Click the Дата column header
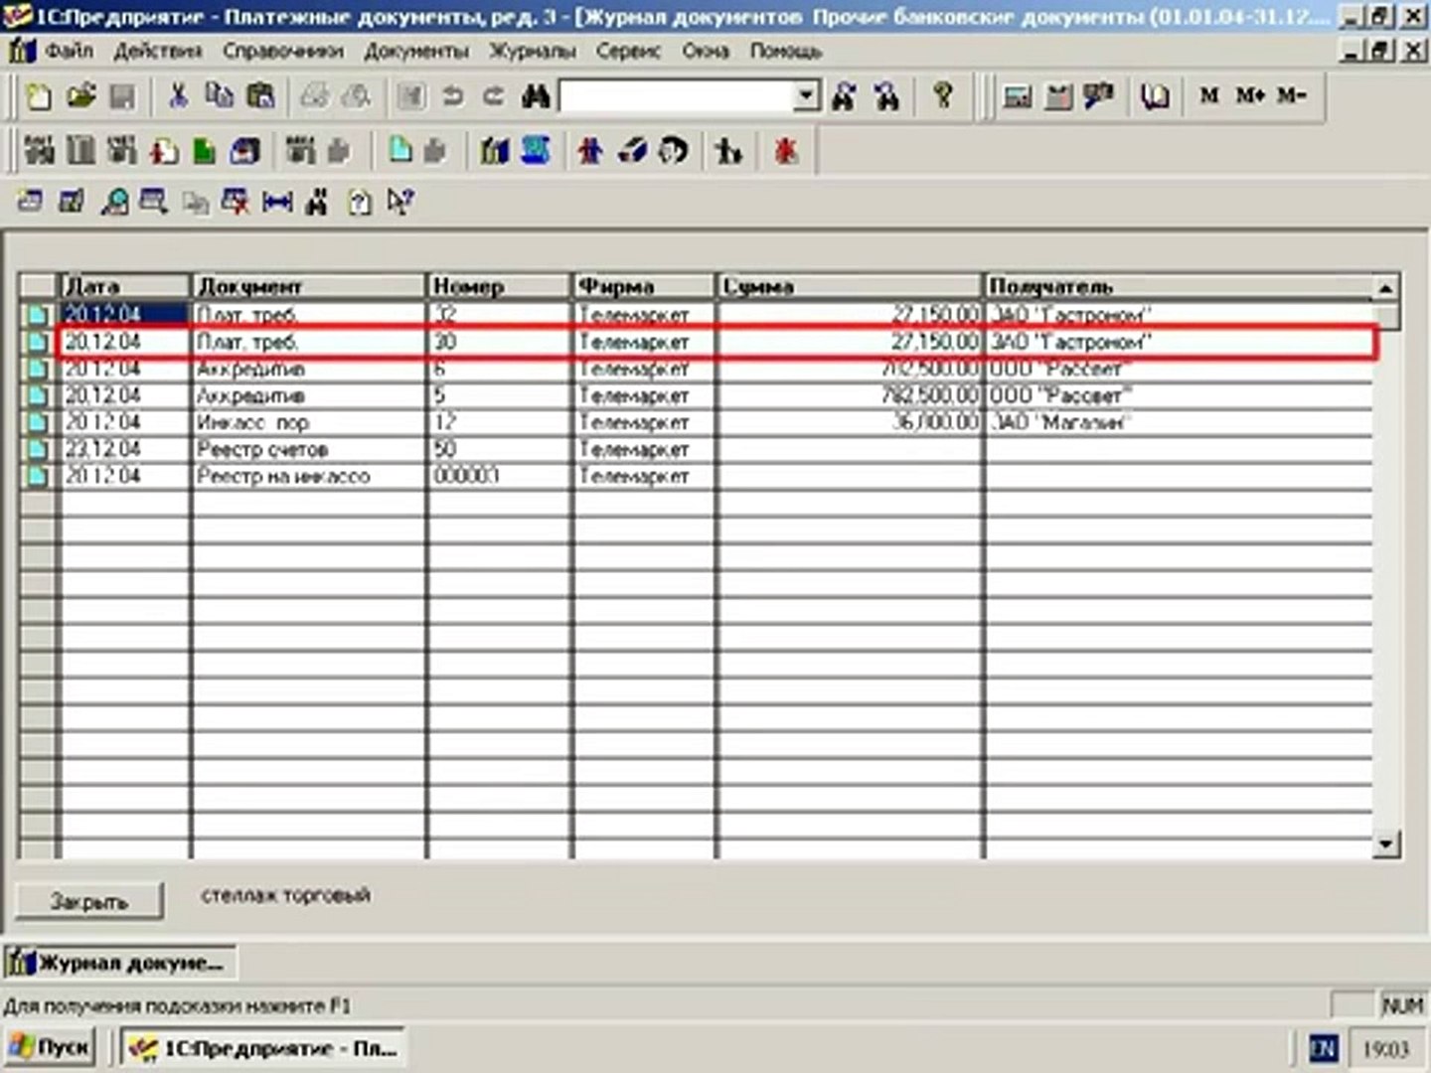The width and height of the screenshot is (1431, 1073). click(124, 286)
